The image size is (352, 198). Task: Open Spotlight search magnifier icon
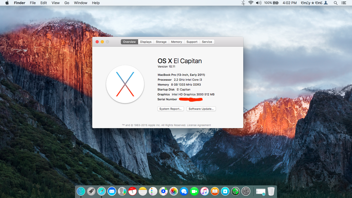(x=336, y=3)
